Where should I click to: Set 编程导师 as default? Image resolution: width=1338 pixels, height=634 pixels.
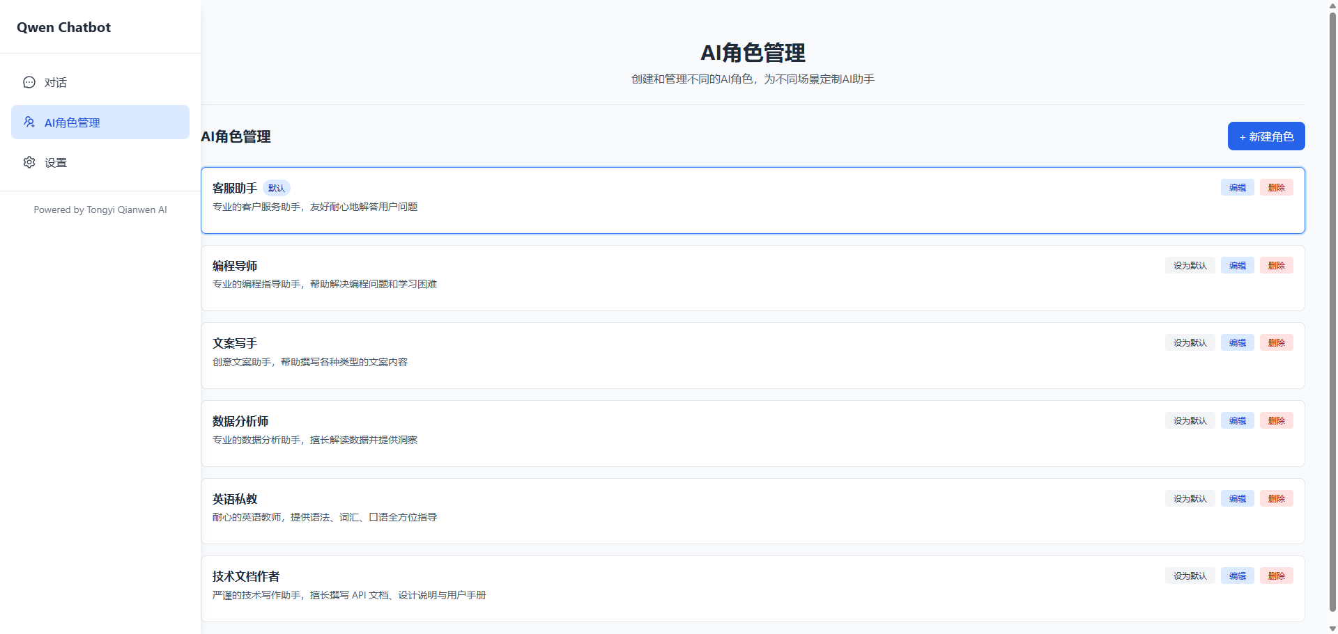tap(1190, 265)
